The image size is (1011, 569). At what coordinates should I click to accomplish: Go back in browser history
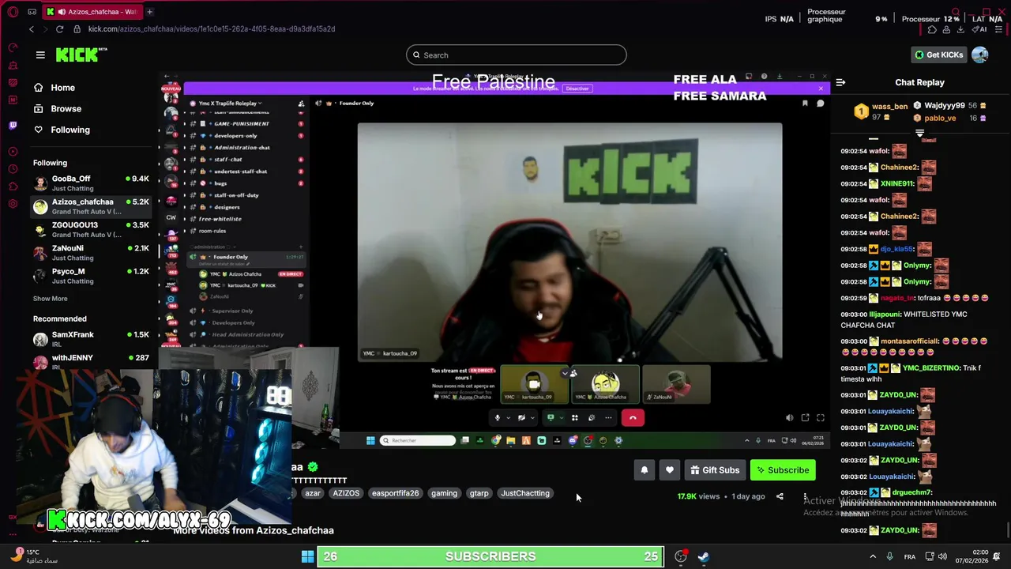tap(32, 29)
